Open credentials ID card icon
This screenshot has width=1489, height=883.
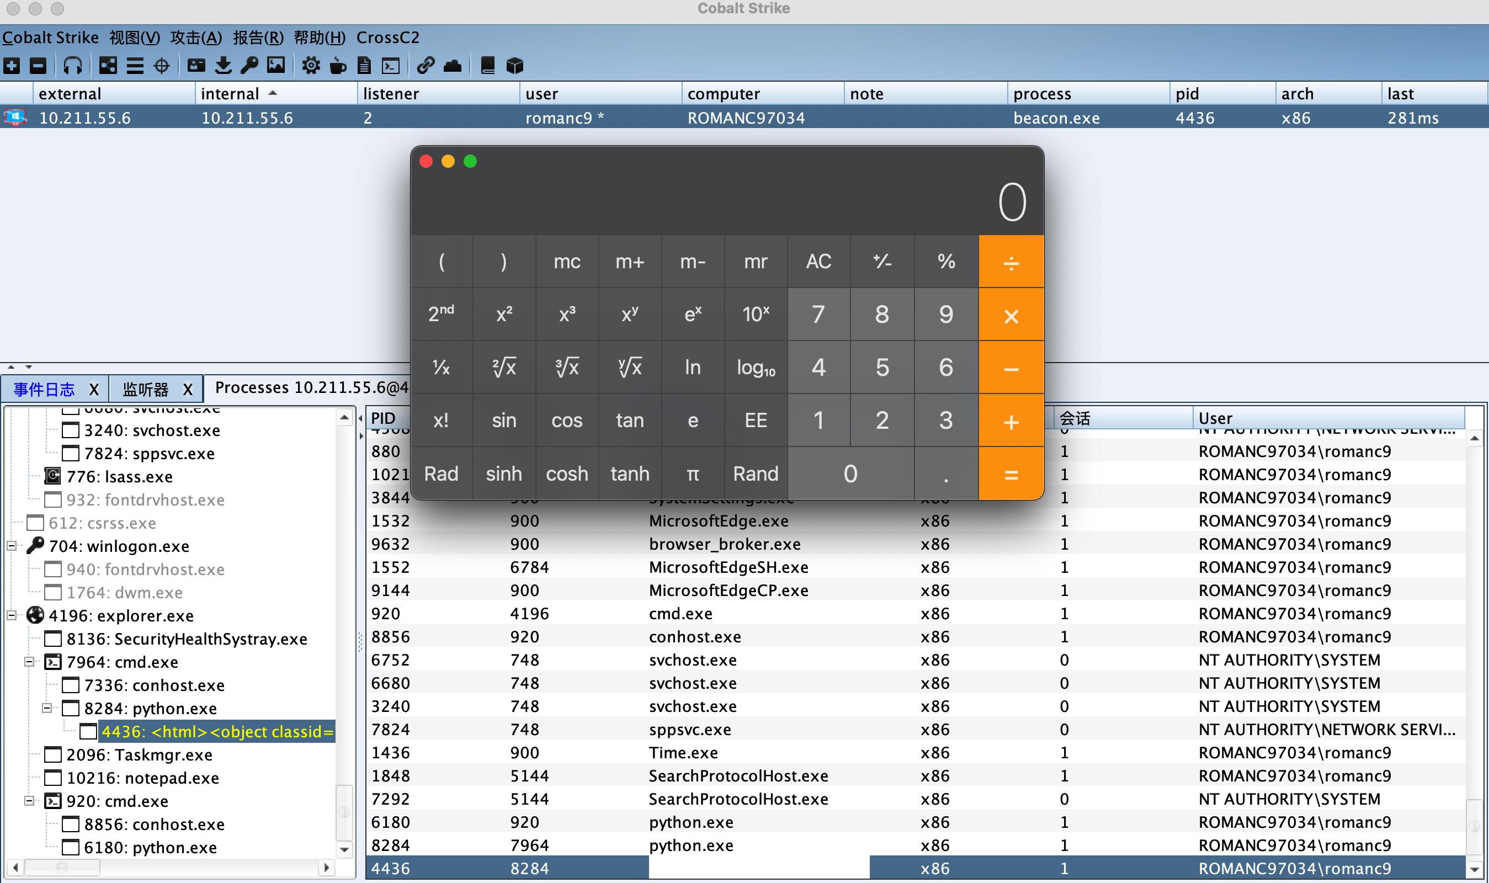[x=196, y=66]
